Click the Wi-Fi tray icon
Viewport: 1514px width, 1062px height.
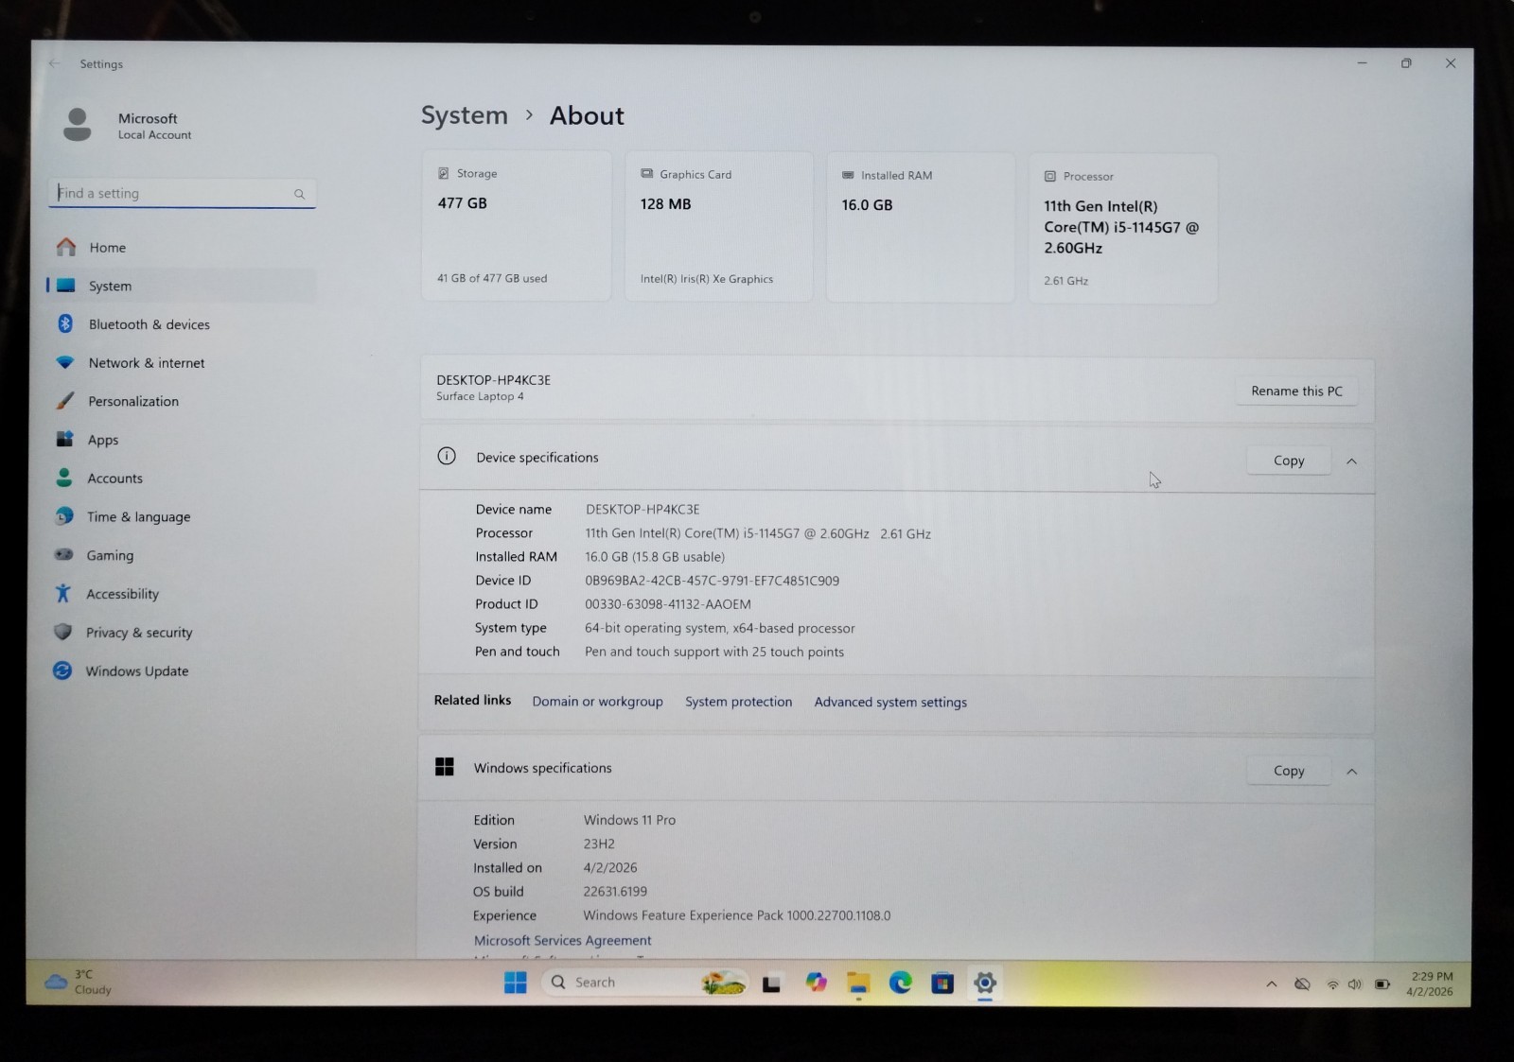tap(1332, 984)
